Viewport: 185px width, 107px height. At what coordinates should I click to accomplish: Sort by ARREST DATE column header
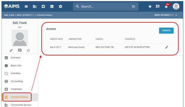click(57, 39)
